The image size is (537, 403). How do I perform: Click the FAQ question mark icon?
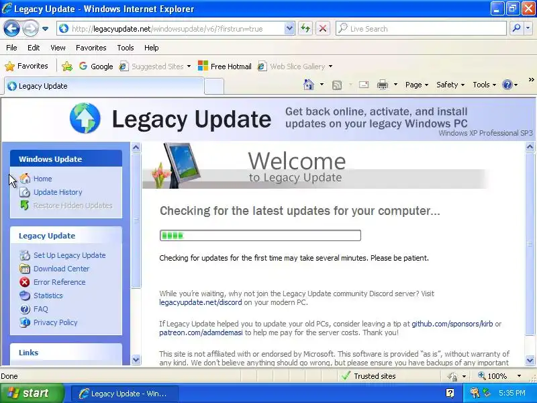pos(25,309)
